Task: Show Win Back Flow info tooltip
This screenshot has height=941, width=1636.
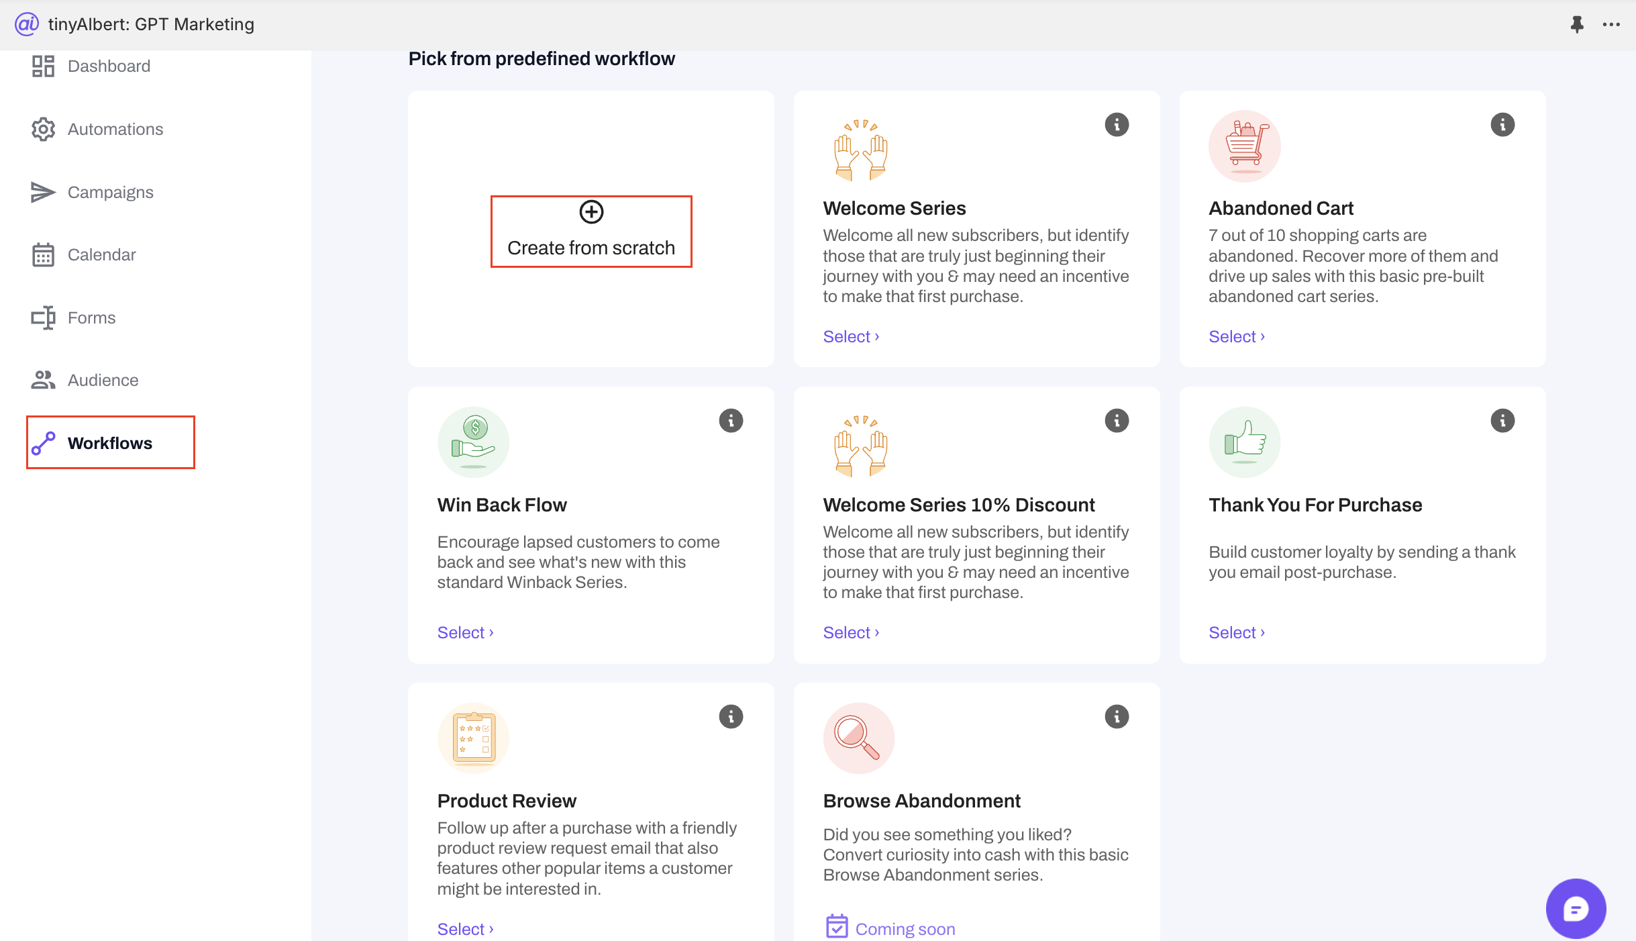Action: (731, 421)
